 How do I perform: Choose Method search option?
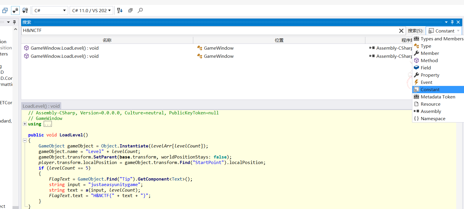tap(438, 60)
